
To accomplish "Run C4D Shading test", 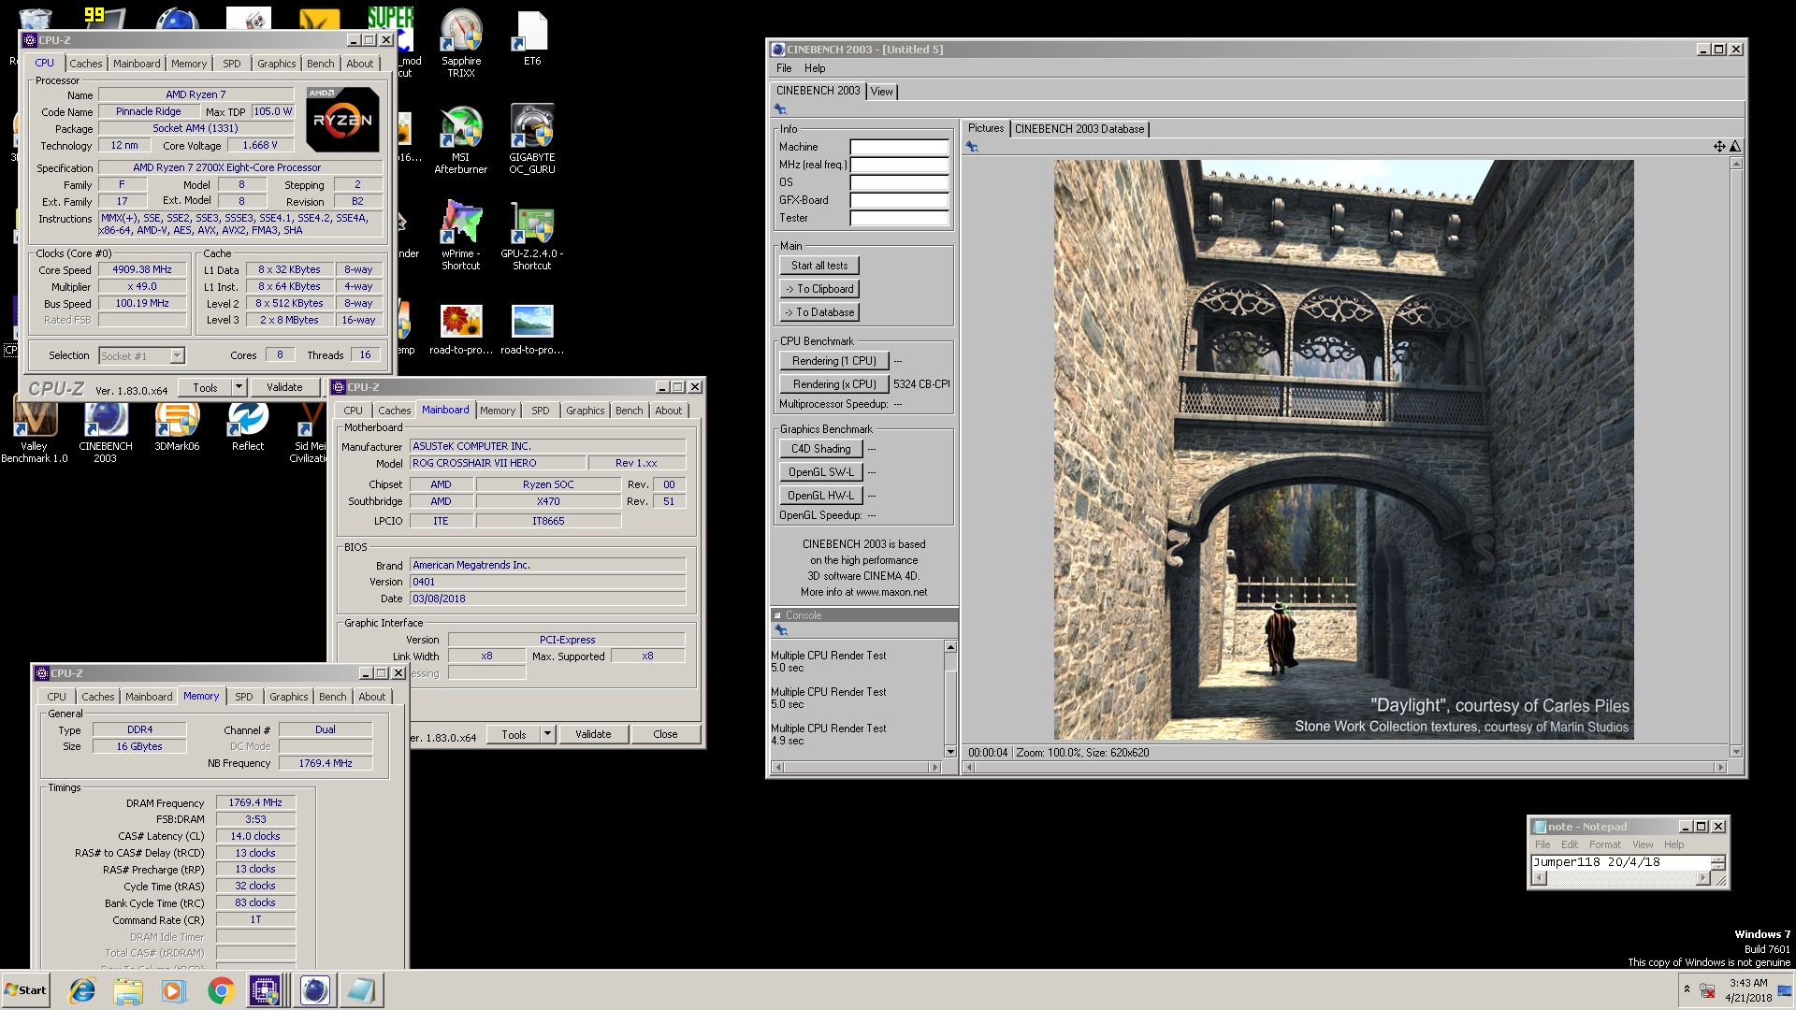I will 821,449.
